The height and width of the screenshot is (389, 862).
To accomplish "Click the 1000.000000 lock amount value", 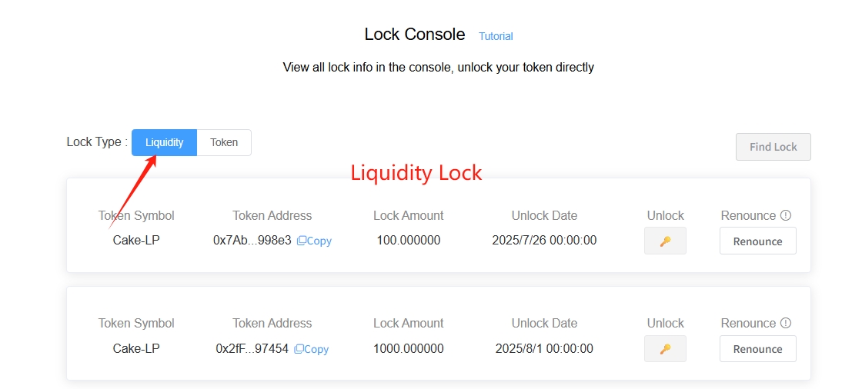I will pyautogui.click(x=409, y=348).
